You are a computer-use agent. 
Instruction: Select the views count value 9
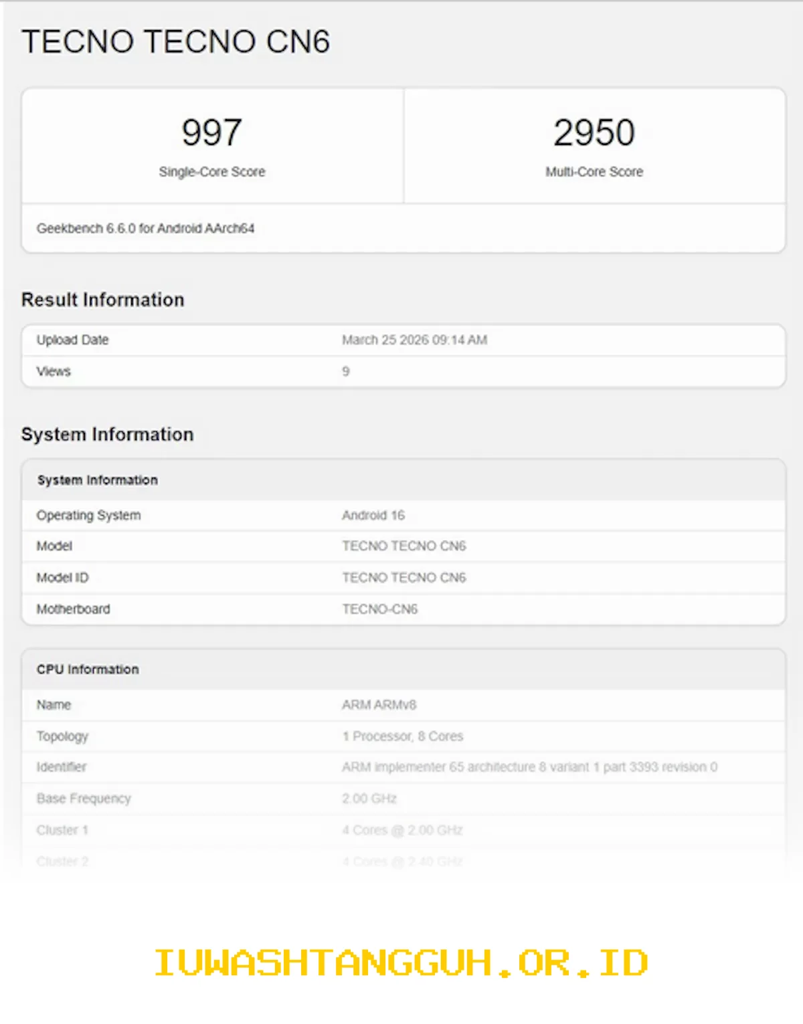(346, 371)
